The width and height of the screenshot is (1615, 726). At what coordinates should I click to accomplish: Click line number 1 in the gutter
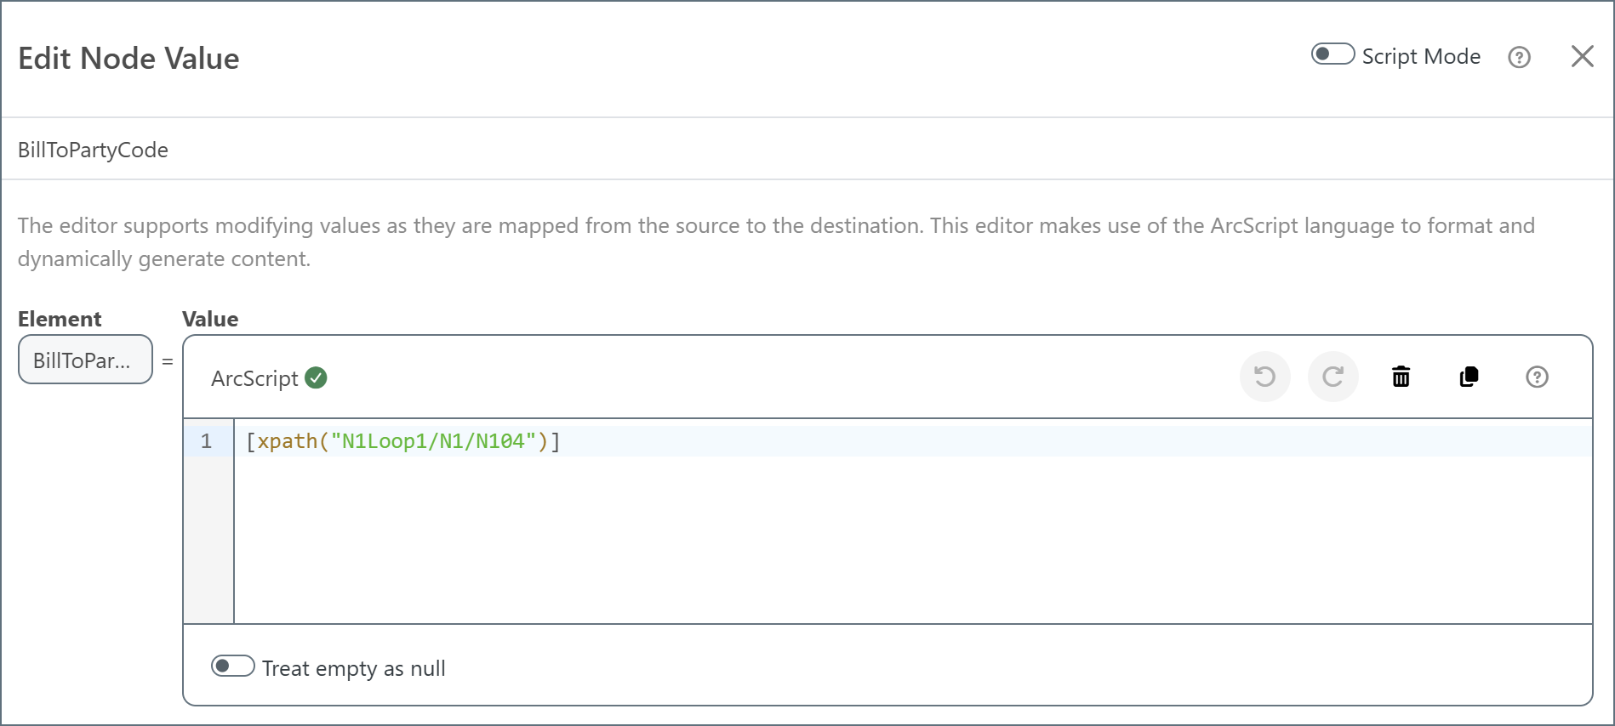point(207,441)
